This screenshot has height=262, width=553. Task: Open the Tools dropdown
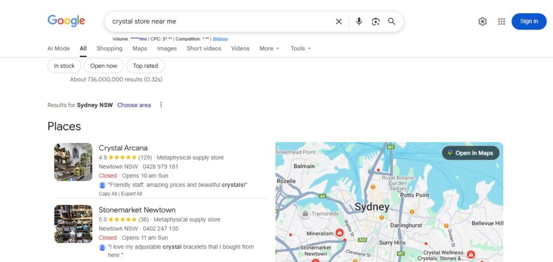300,49
